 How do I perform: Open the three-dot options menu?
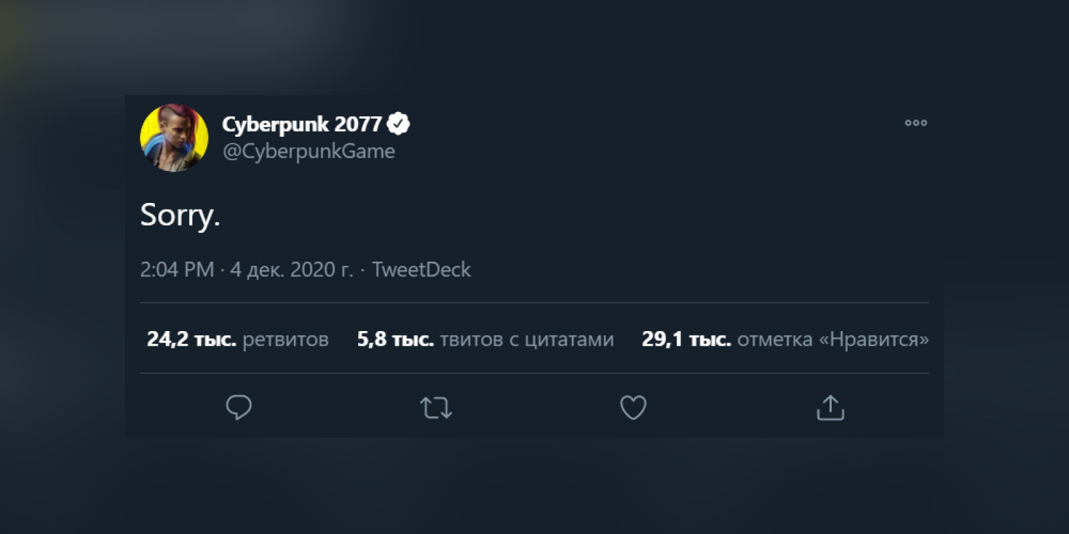915,122
